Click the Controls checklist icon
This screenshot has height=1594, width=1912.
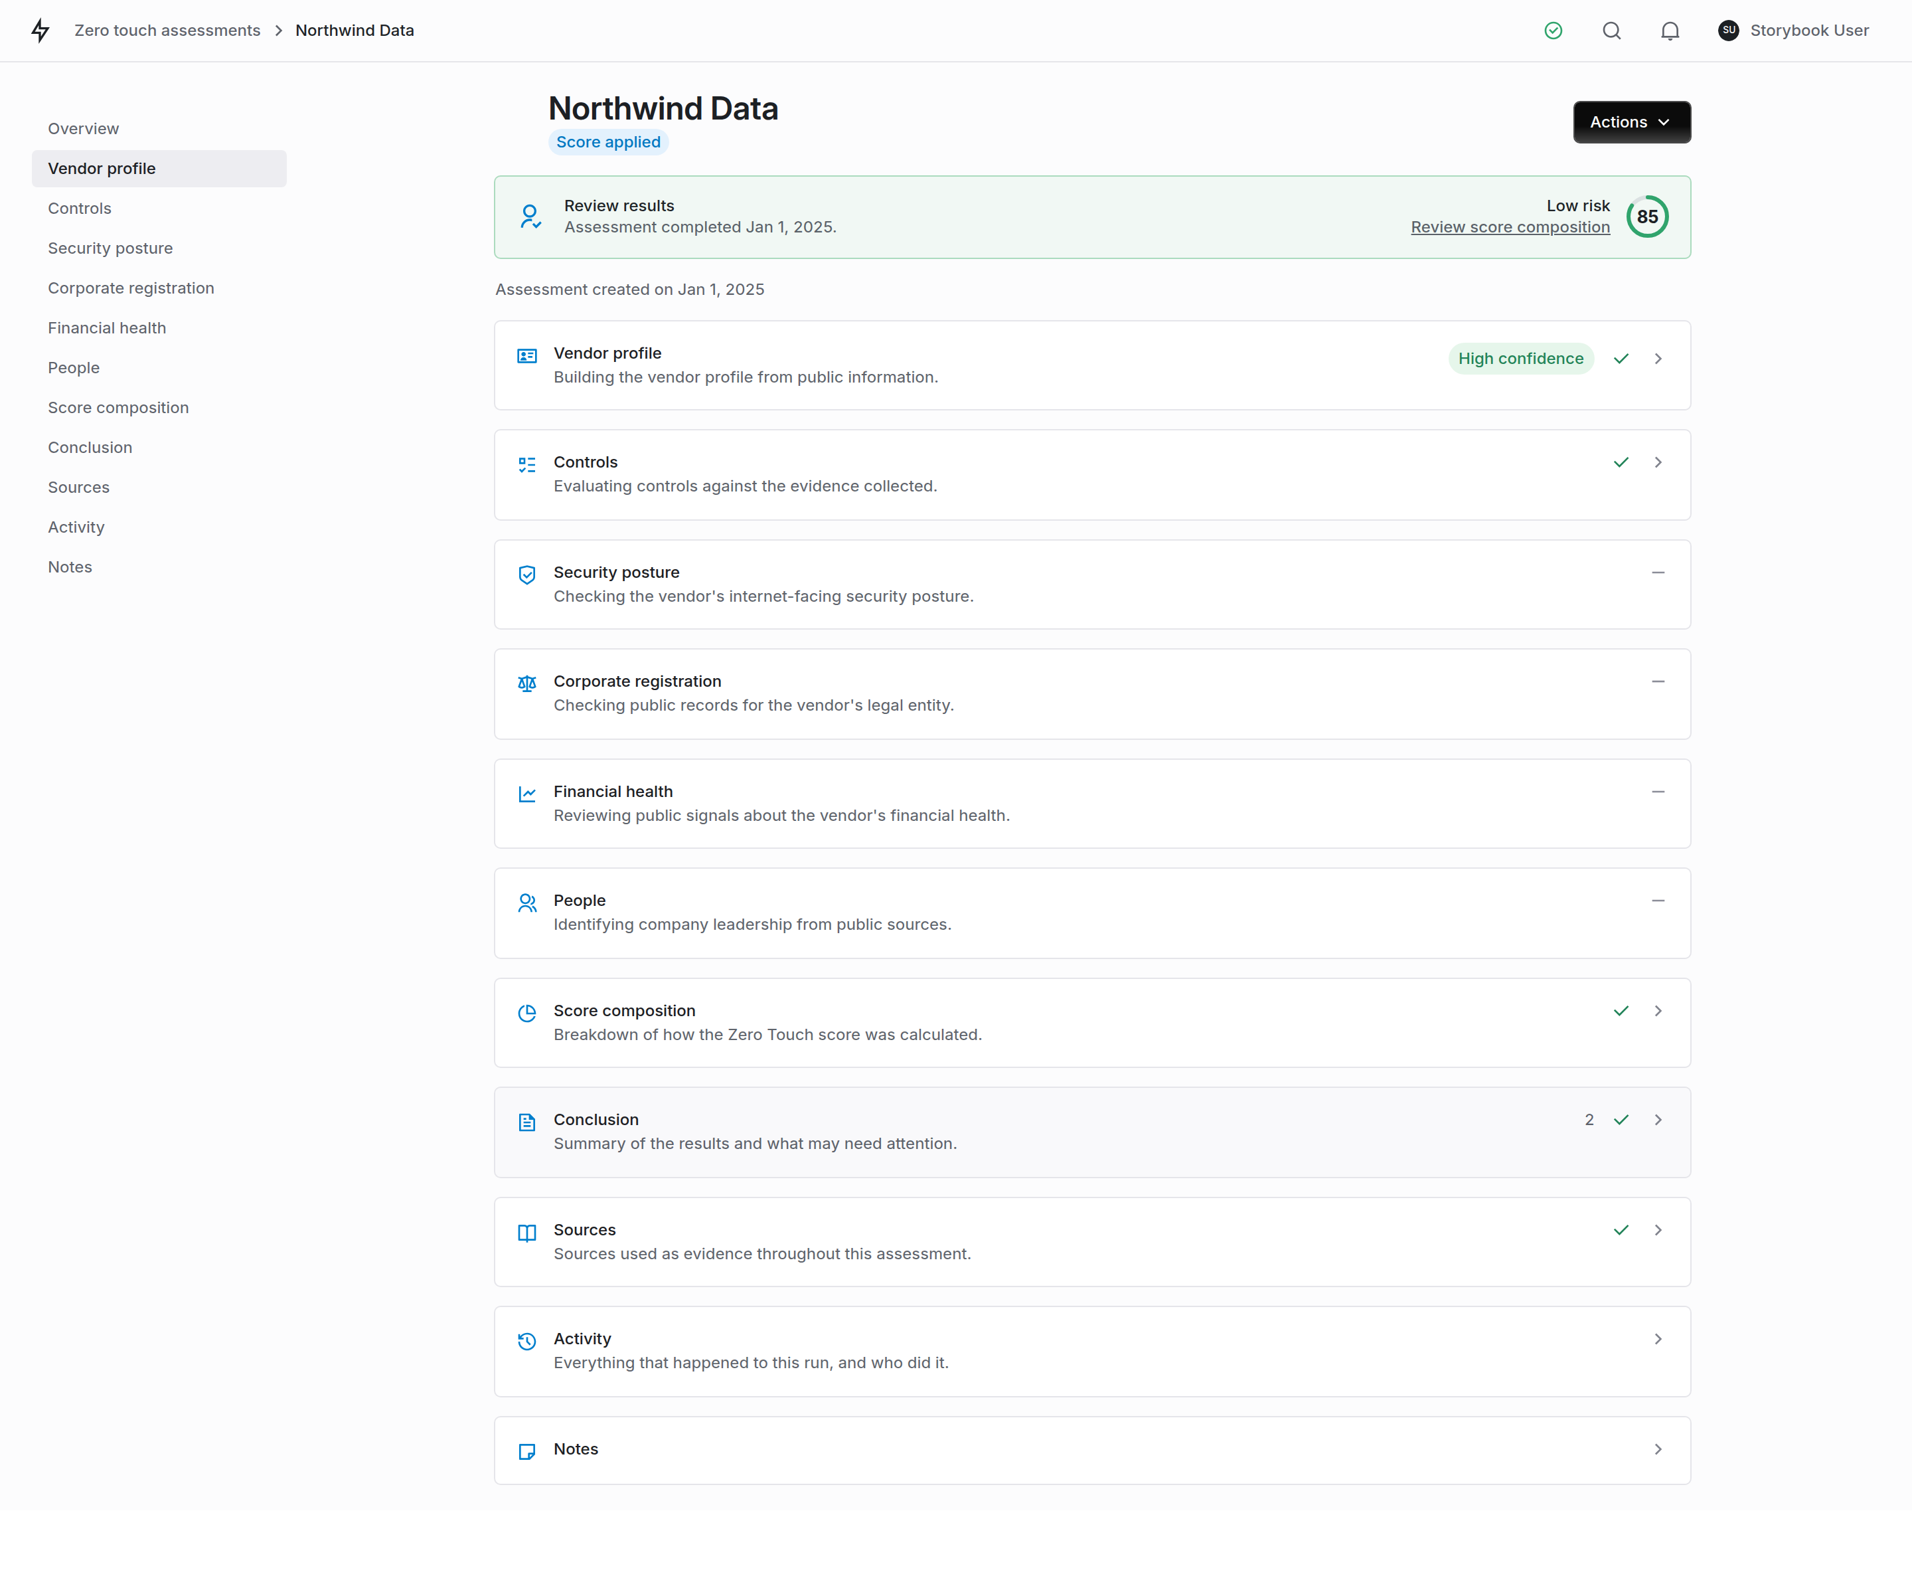(x=527, y=466)
